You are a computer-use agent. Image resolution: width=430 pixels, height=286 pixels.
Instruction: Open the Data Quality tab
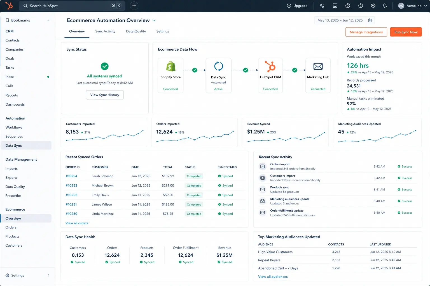coord(136,31)
